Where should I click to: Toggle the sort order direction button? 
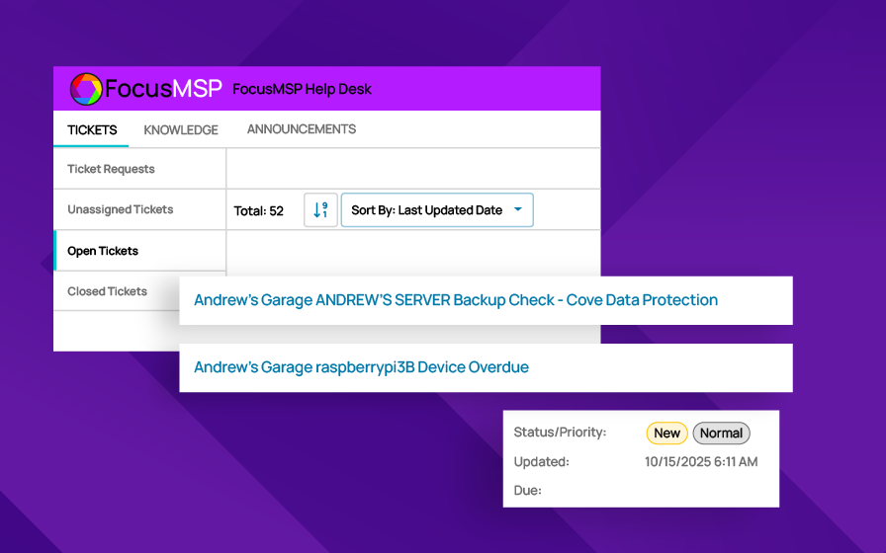tap(320, 210)
